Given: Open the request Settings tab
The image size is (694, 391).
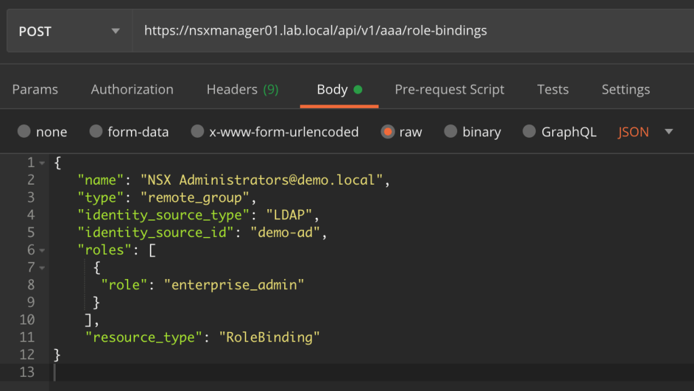Looking at the screenshot, I should click(x=625, y=89).
